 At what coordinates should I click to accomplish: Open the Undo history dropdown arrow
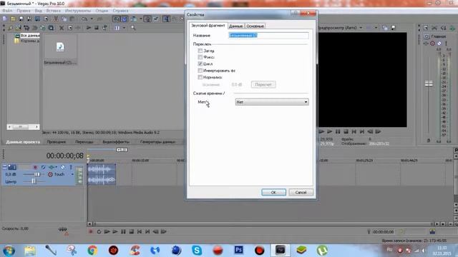pyautogui.click(x=92, y=19)
